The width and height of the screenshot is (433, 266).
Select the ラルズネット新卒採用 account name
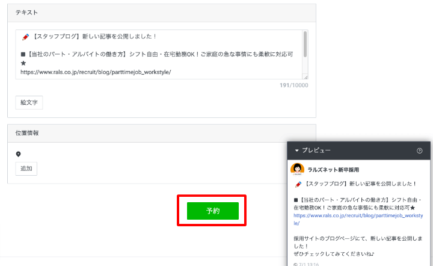[x=333, y=170]
